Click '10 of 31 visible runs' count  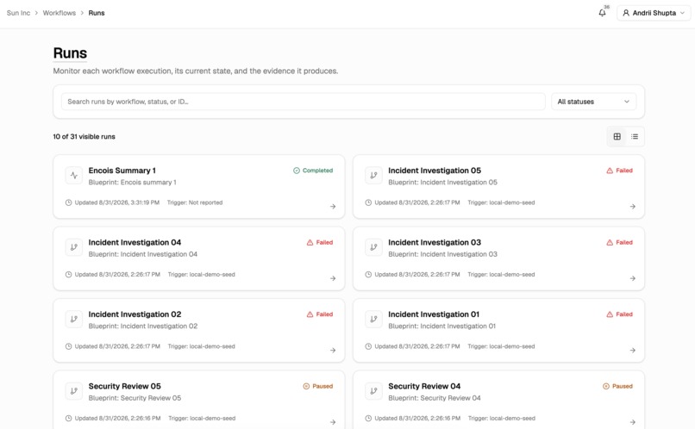85,136
